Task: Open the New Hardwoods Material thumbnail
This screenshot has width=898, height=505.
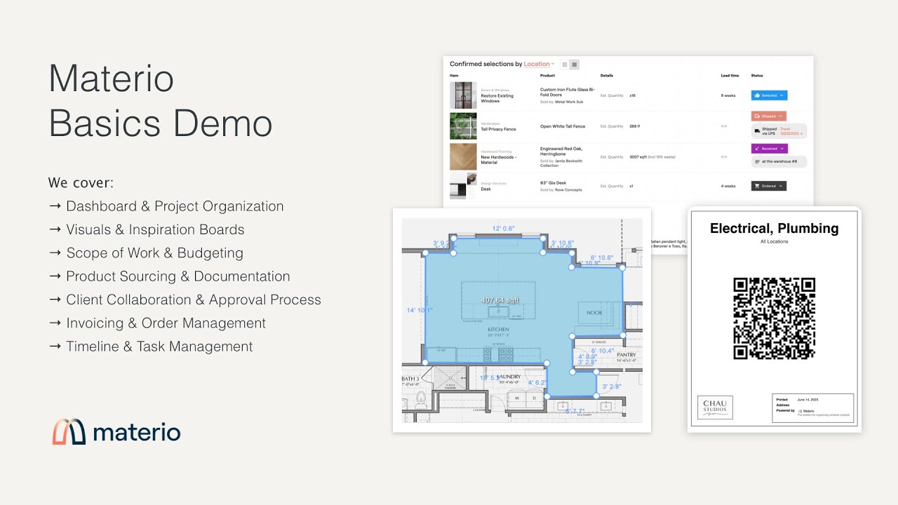Action: (463, 156)
